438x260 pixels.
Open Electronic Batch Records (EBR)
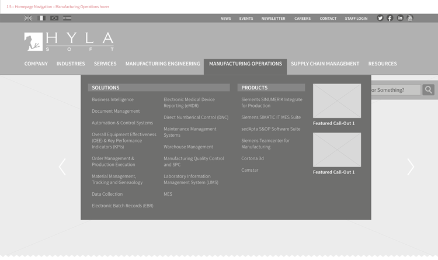tap(123, 206)
